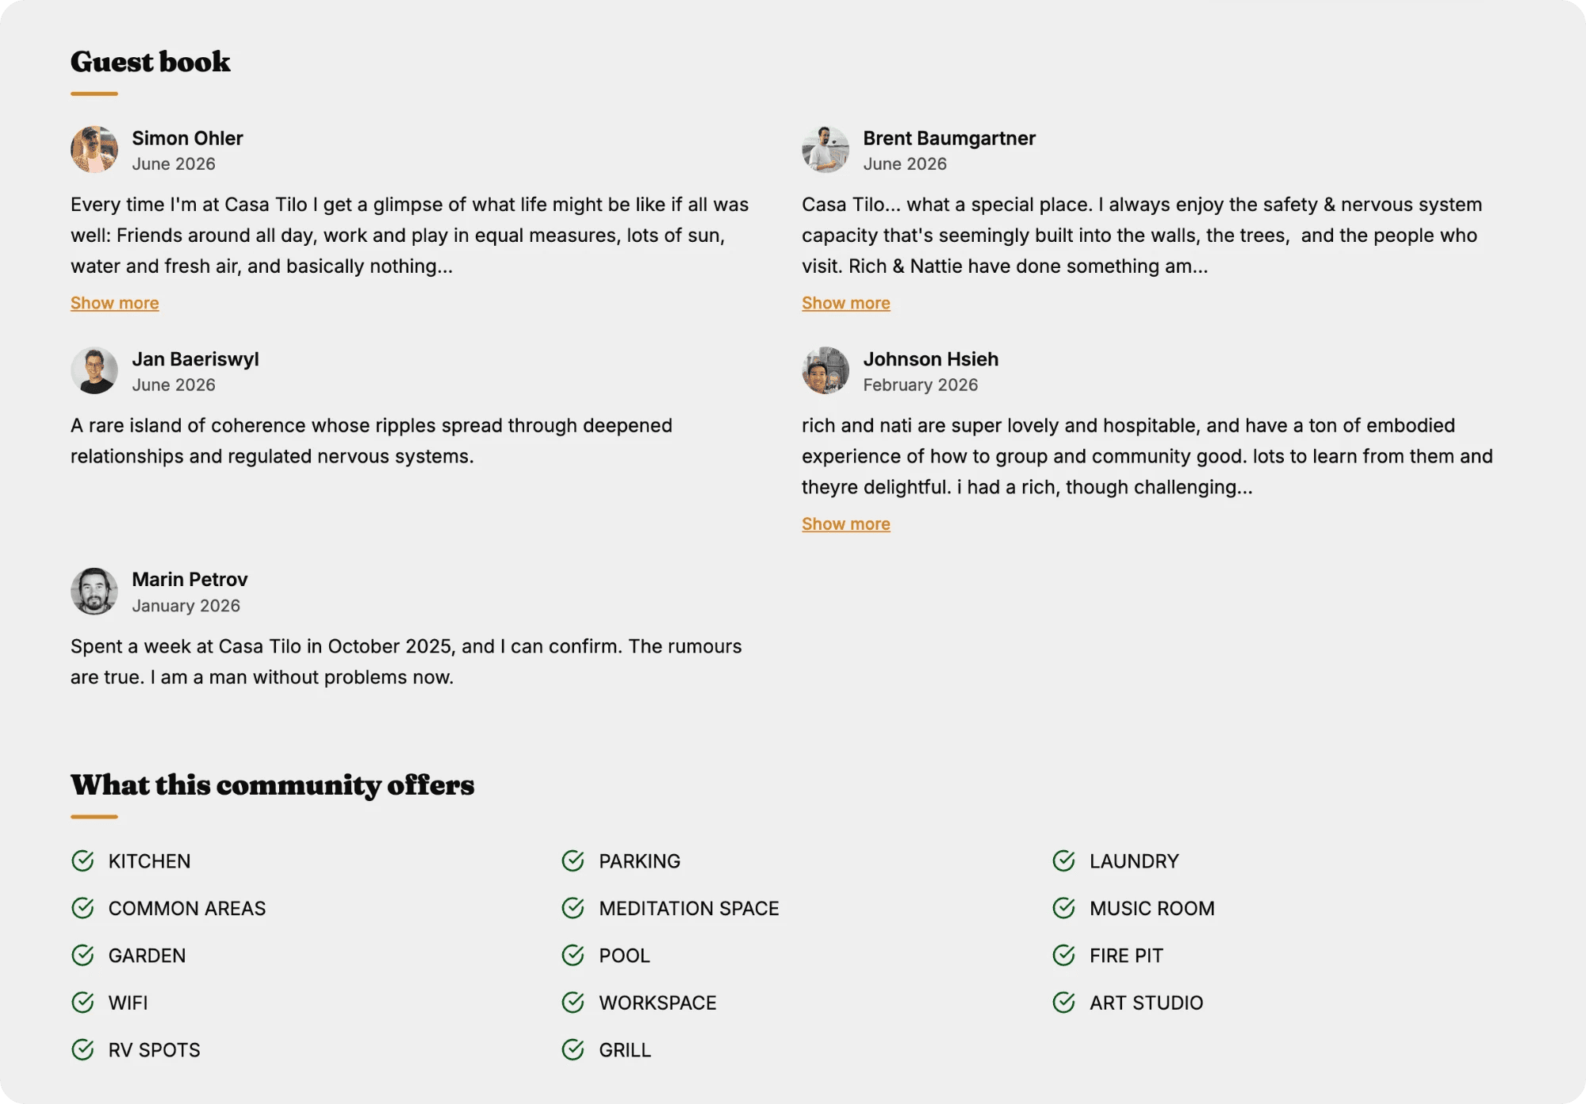Screen dimensions: 1586x1104
Task: Click the Marin Petrov reviewer name
Action: coord(190,579)
